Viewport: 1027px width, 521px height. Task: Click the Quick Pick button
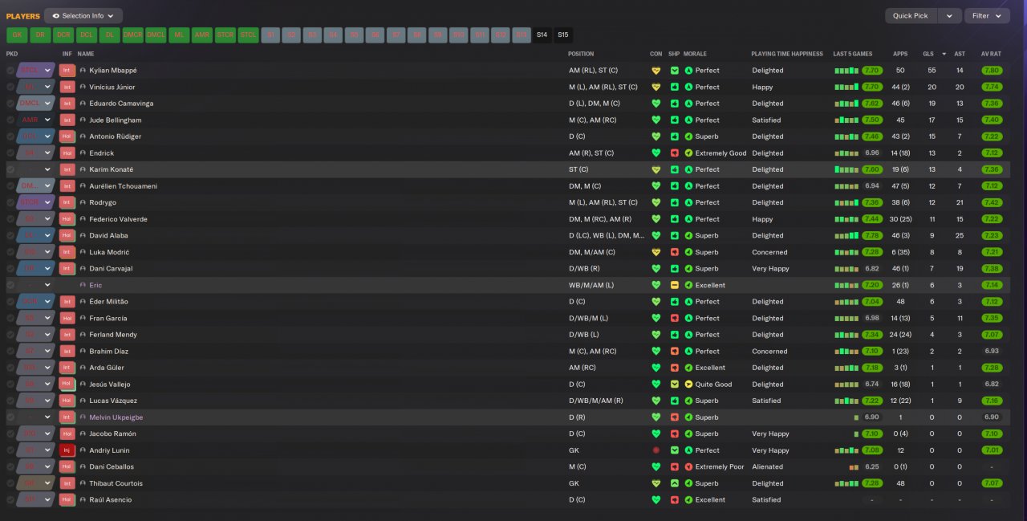(911, 15)
